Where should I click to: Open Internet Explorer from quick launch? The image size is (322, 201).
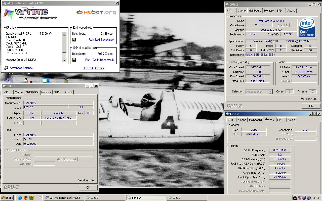pos(20,198)
